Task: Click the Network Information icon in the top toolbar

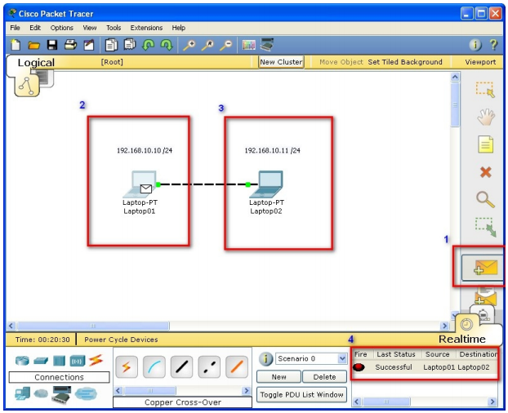Action: click(x=475, y=45)
